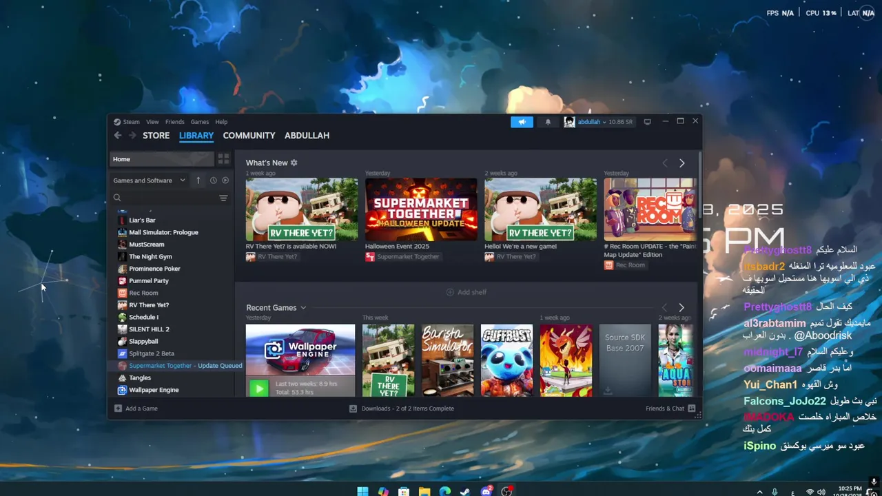Click the Steam logo menu

pyautogui.click(x=127, y=122)
